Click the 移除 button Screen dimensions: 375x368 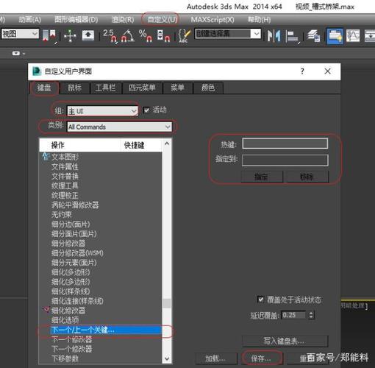(307, 177)
